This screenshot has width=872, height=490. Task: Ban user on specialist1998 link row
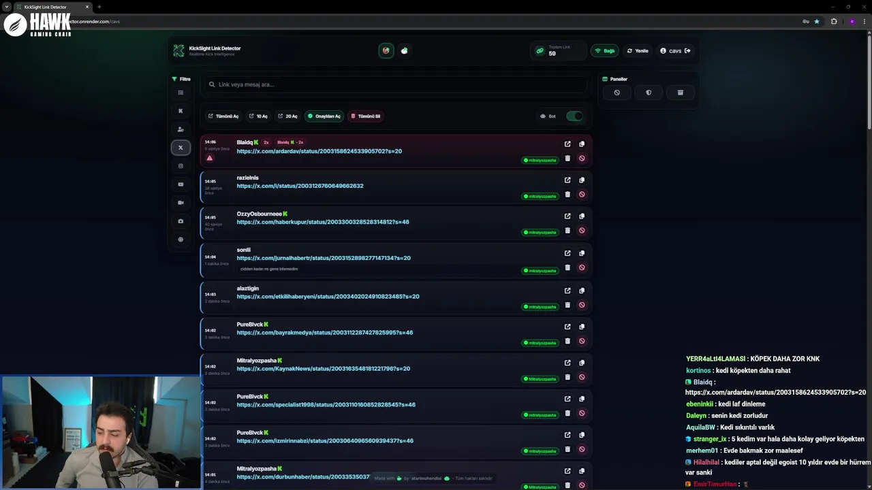pyautogui.click(x=582, y=413)
